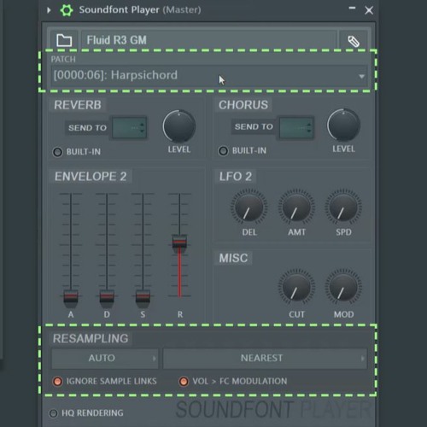Click Envelope 2 decay (D) slider handle
The height and width of the screenshot is (427, 427).
pyautogui.click(x=107, y=298)
